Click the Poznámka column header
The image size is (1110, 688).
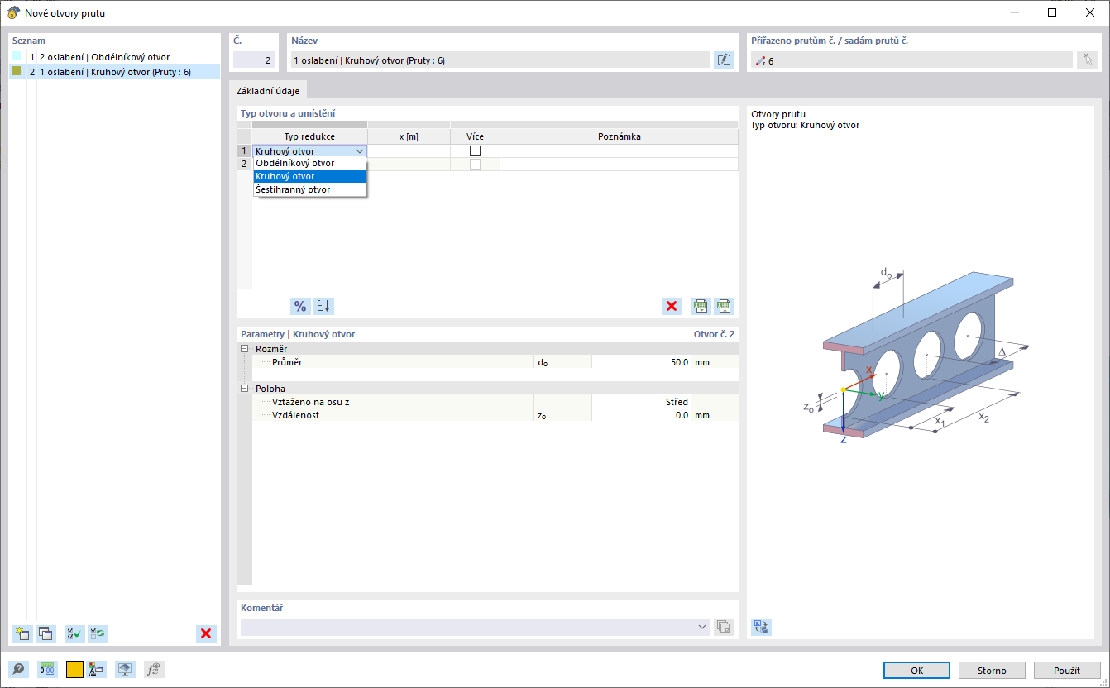click(x=619, y=136)
